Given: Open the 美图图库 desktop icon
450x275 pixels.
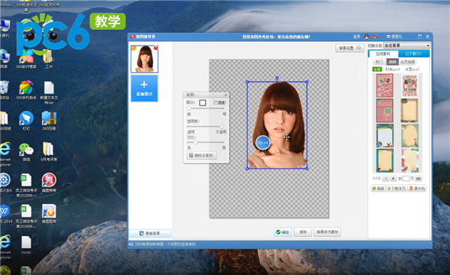Looking at the screenshot, I should [49, 214].
